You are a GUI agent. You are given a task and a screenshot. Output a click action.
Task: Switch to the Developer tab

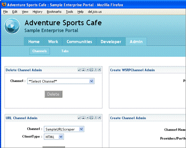111,42
